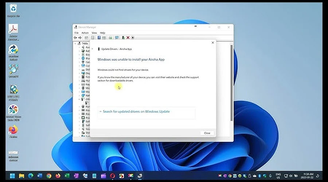Click the Back arrow in Device Manager toolbar
Image resolution: width=328 pixels, height=182 pixels.
click(75, 37)
